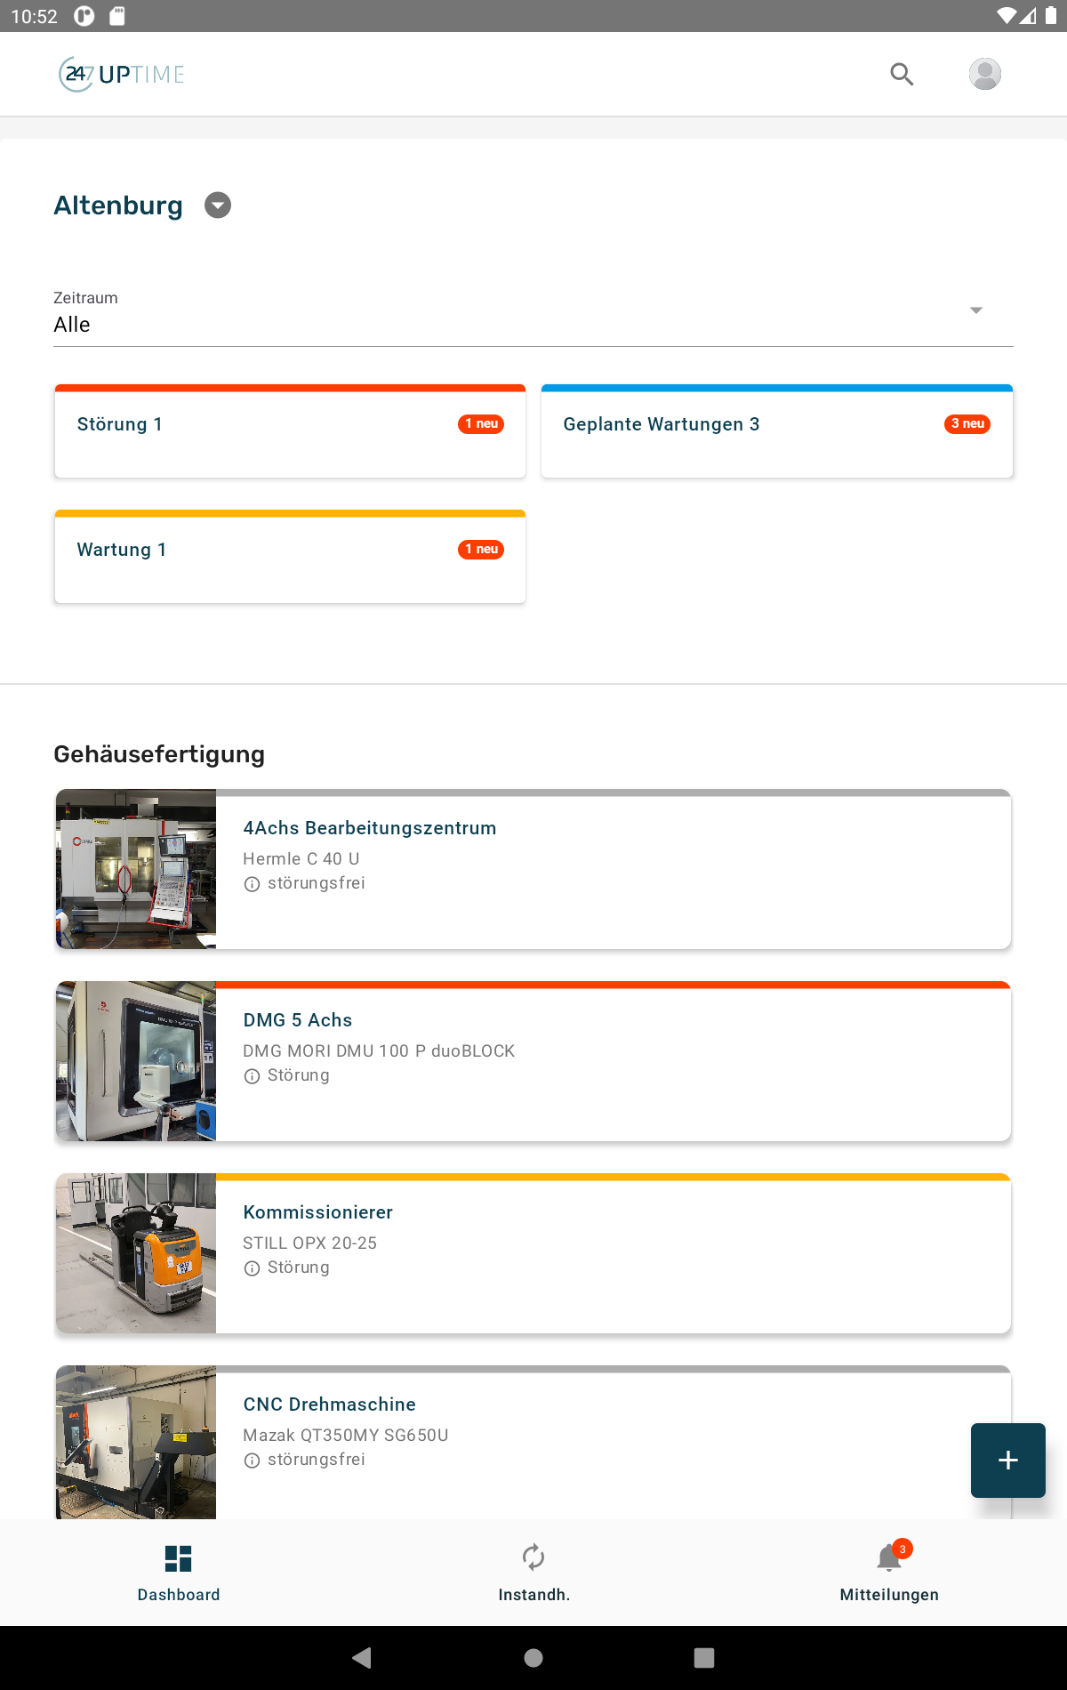The width and height of the screenshot is (1067, 1690).
Task: Click the 247 Uptime logo
Action: tap(122, 75)
